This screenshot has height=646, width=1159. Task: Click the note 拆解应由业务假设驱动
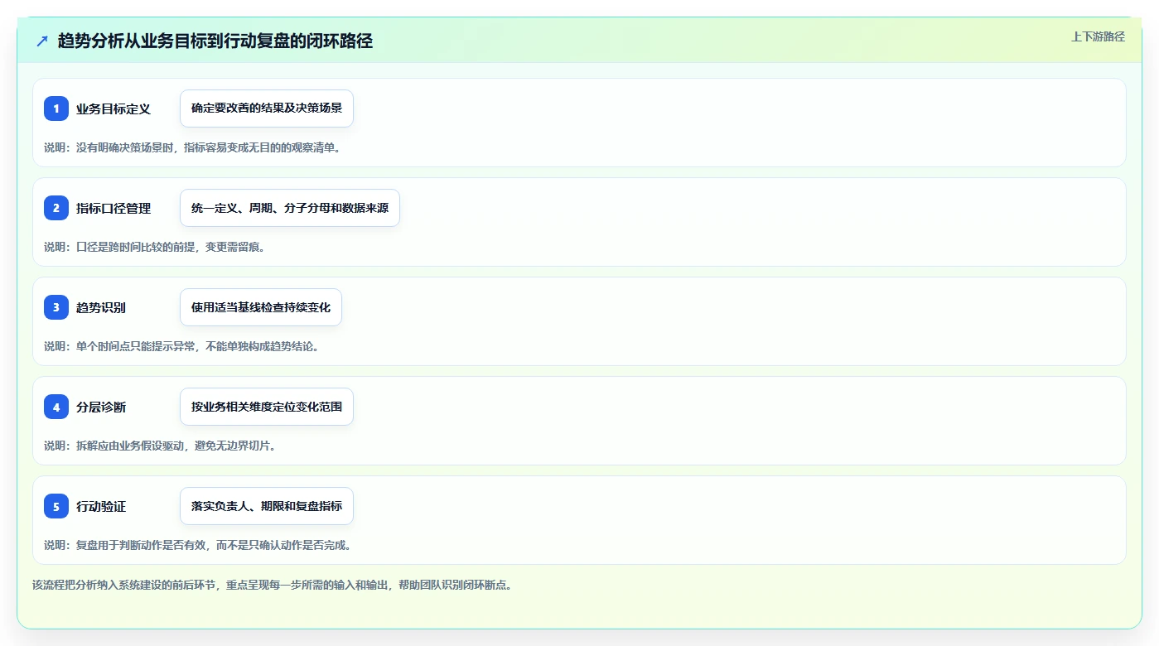point(160,446)
